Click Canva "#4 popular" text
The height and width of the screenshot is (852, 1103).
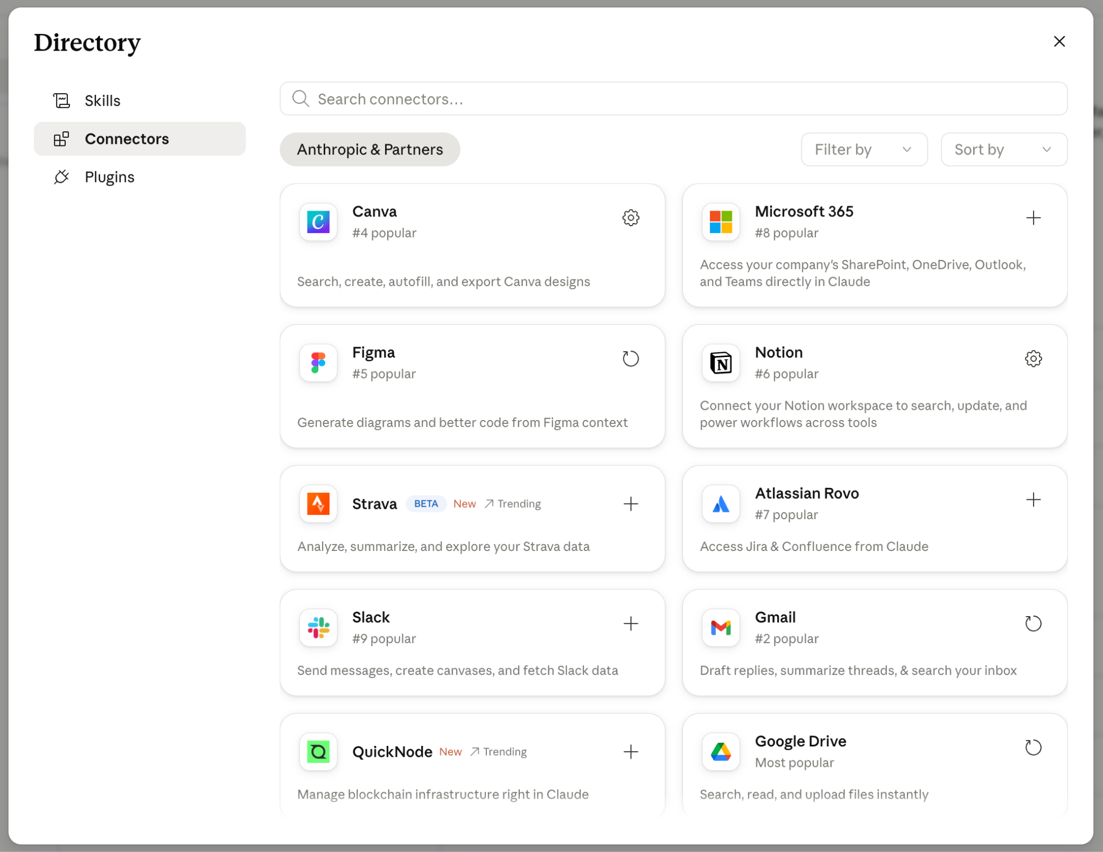[384, 233]
